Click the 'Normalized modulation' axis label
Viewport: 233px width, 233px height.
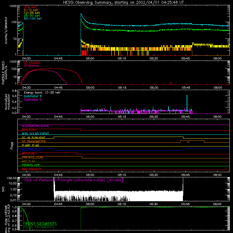(7, 102)
